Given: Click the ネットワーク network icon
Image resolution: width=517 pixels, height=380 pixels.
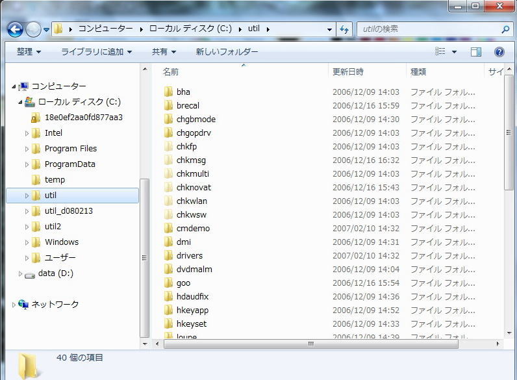Looking at the screenshot, I should point(23,304).
